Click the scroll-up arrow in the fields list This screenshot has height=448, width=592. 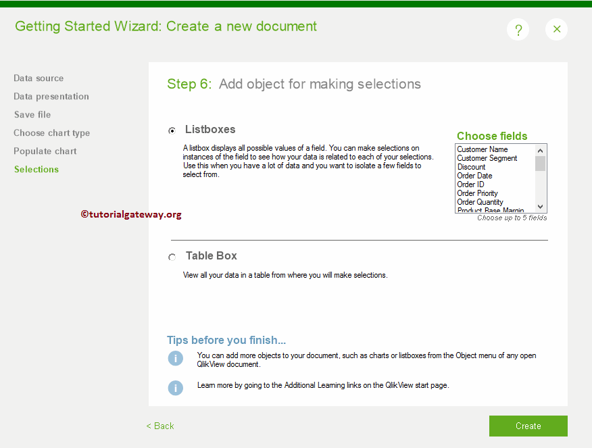[x=540, y=150]
